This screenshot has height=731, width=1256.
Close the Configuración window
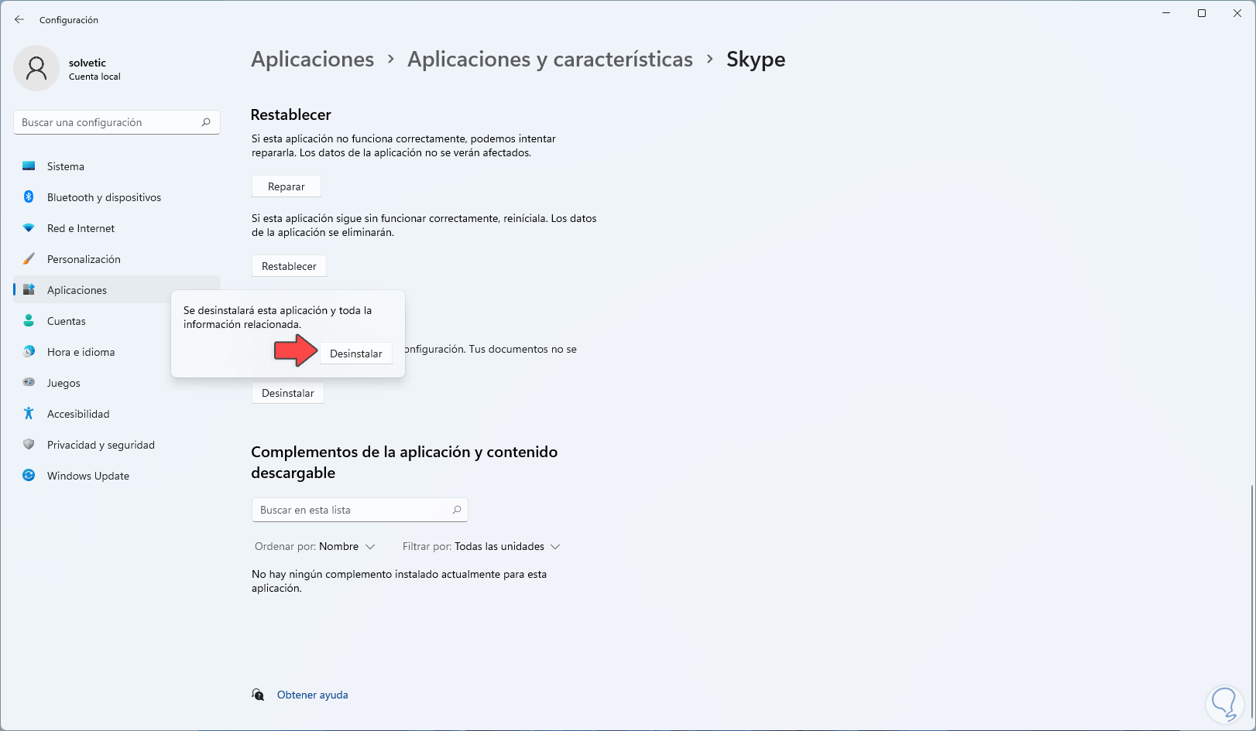click(x=1237, y=13)
